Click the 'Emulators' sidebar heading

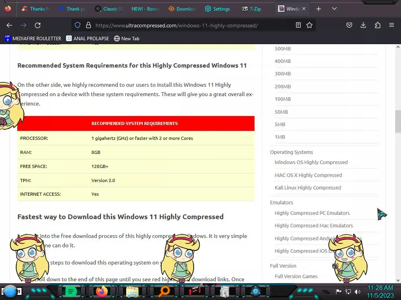pos(281,202)
